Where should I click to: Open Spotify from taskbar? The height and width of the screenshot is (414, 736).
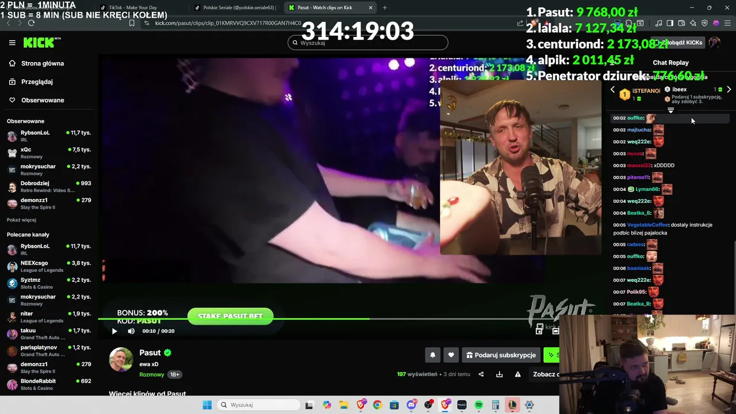[x=478, y=405]
